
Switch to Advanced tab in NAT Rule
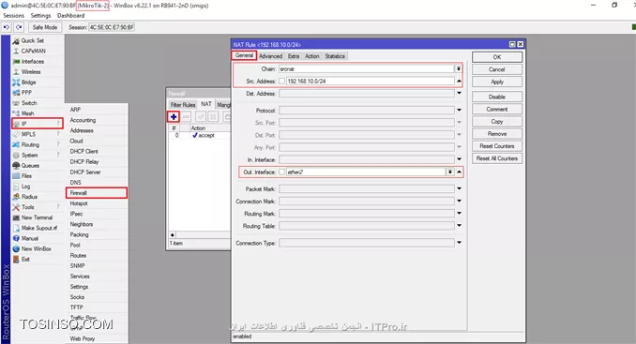tap(270, 56)
